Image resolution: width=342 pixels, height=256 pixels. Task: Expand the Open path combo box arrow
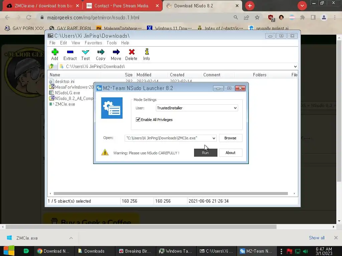click(214, 138)
